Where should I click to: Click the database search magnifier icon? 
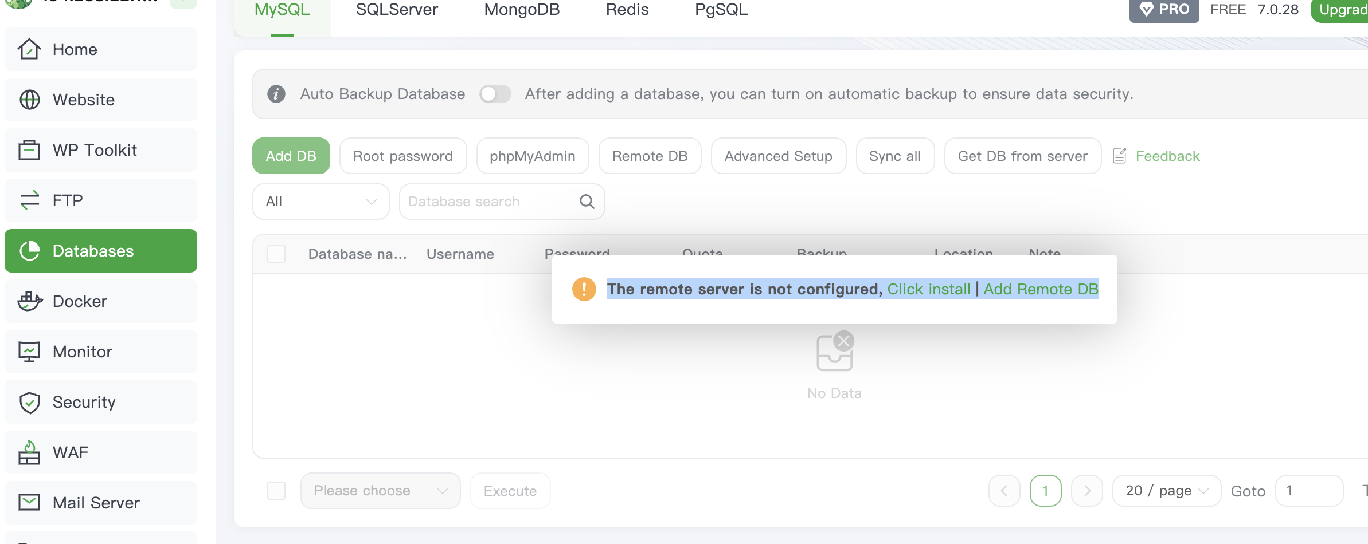587,202
